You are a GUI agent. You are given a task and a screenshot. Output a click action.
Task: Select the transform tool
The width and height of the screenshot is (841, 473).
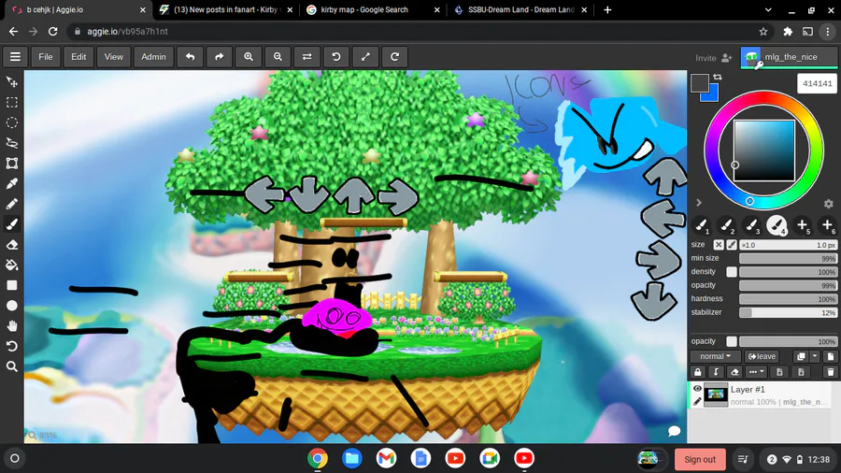[x=12, y=163]
